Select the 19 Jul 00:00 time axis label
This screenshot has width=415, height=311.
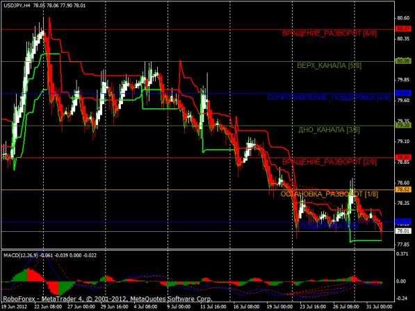click(279, 307)
